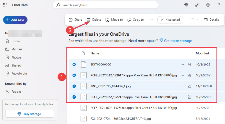Screen dimensions: 225x124
Task: Click the 11/23/2020 modified date
Action: point(204,86)
